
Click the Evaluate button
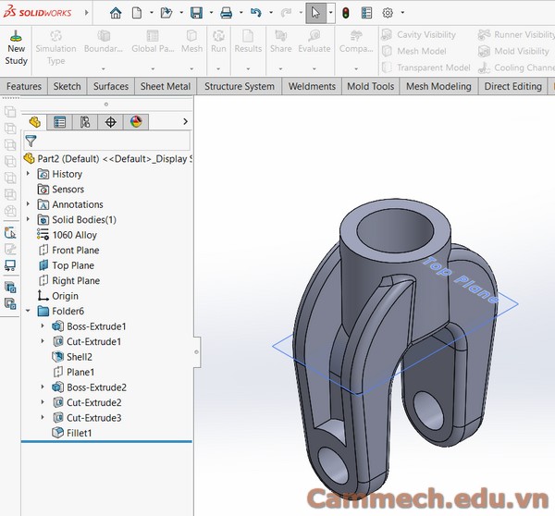pyautogui.click(x=314, y=48)
